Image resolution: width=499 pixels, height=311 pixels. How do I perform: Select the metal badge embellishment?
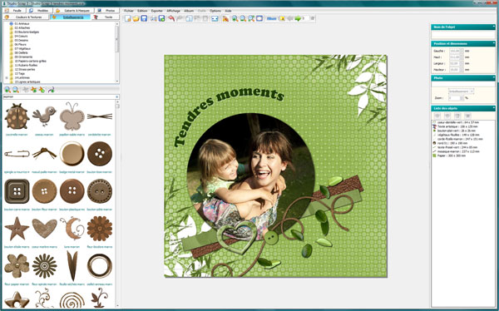click(x=72, y=154)
